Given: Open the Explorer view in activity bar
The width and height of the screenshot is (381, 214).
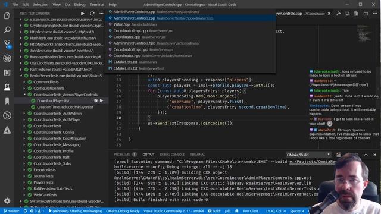Looking at the screenshot, I should click(x=7, y=16).
